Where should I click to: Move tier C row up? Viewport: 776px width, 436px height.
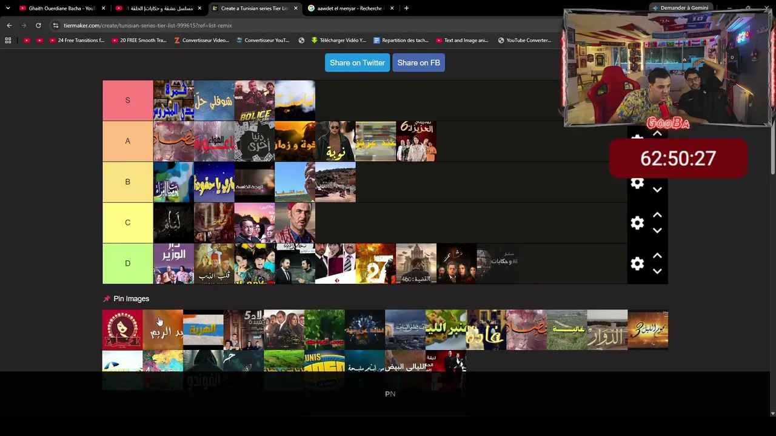657,215
